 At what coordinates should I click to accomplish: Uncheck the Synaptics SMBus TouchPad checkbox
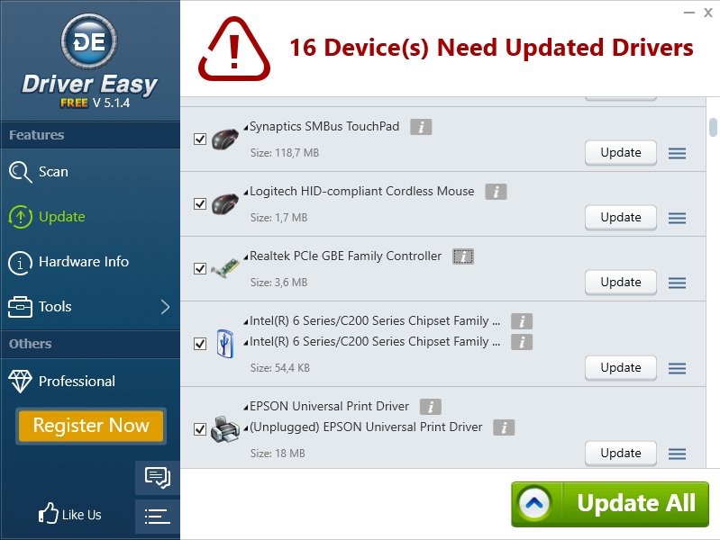tap(200, 139)
